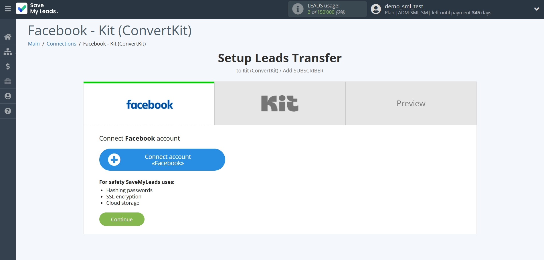Expand the account dropdown chevron
544x260 pixels.
[537, 9]
